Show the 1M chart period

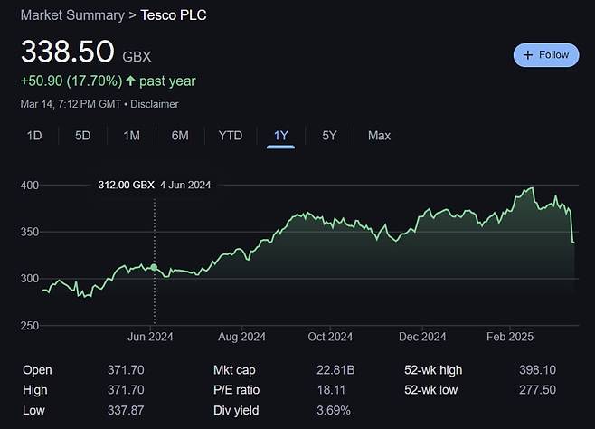(131, 136)
